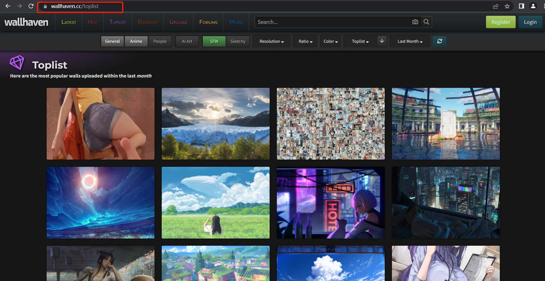Switch to the Hot tab
This screenshot has height=281, width=545.
click(93, 22)
